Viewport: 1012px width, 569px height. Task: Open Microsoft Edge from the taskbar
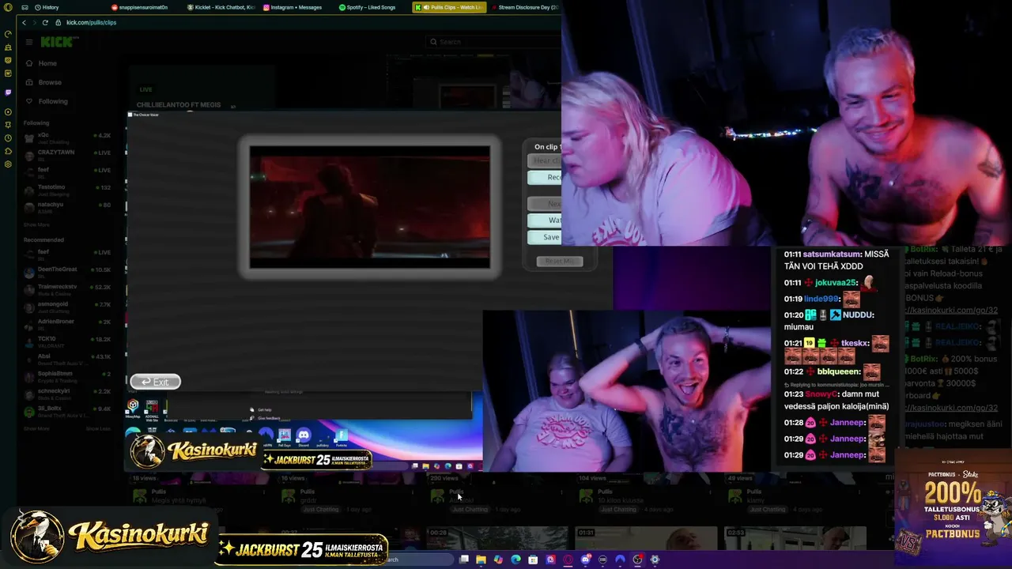point(515,560)
